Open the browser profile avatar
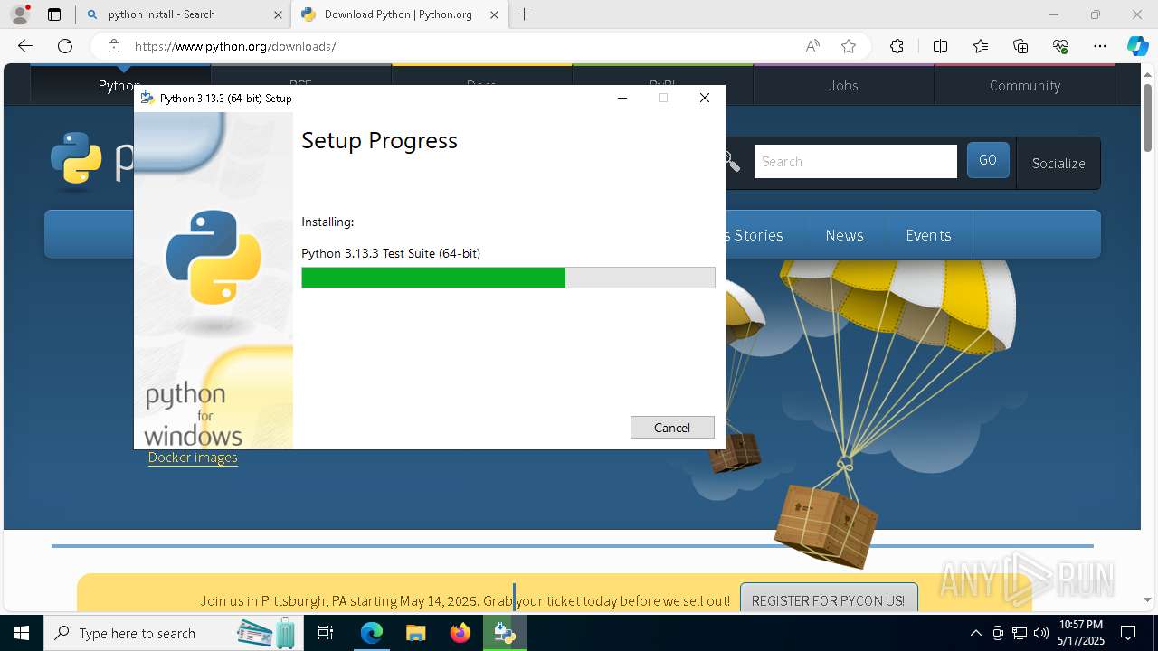The height and width of the screenshot is (651, 1158). click(x=20, y=14)
